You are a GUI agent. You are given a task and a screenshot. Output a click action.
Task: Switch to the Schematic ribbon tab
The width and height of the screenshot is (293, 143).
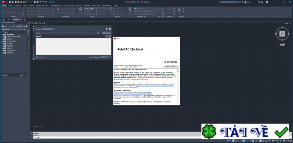(x=18, y=5)
